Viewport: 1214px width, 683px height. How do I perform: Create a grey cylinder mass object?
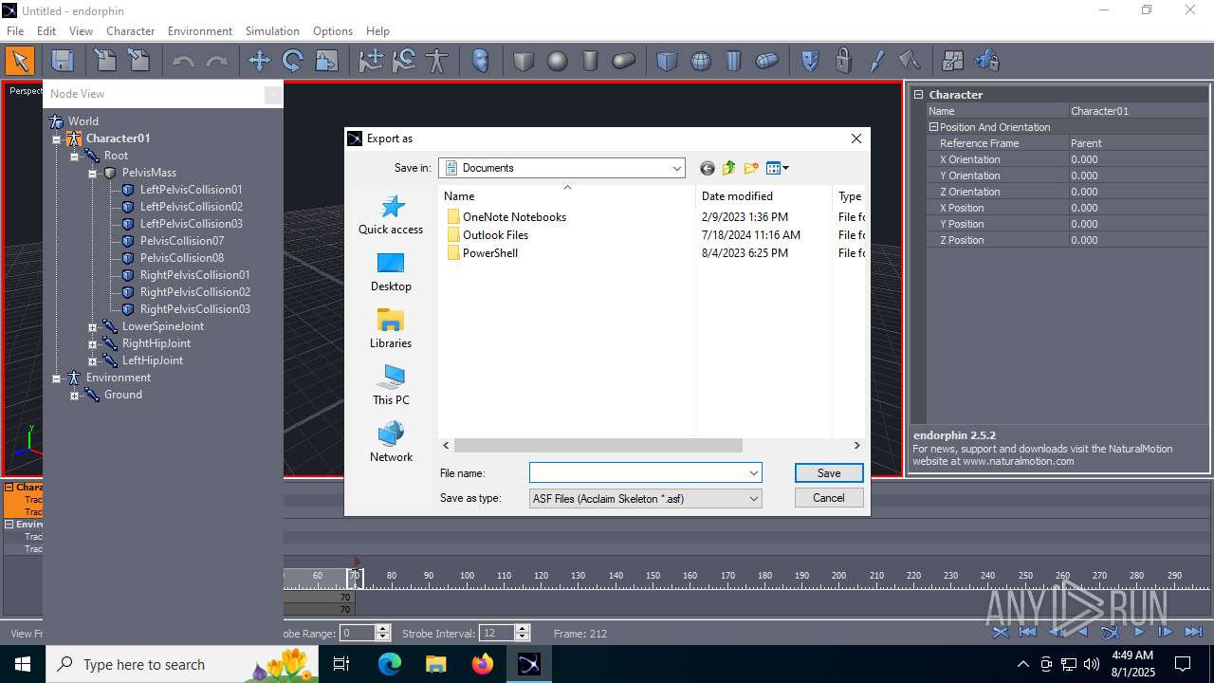pos(590,62)
